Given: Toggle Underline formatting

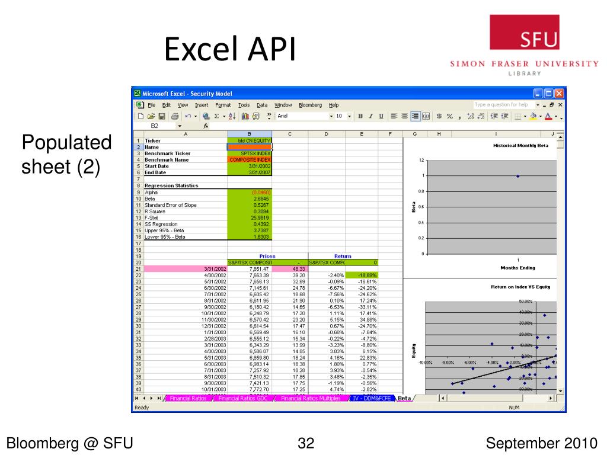Looking at the screenshot, I should click(381, 116).
